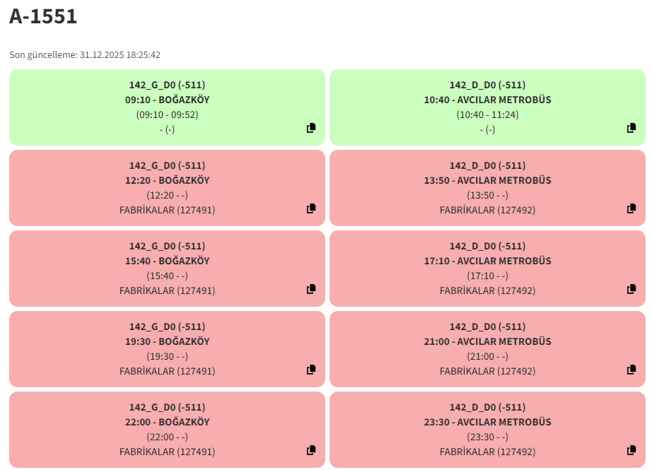
Task: Open the 13:50 Avcılar Metrobüs trip card
Action: coord(487,188)
